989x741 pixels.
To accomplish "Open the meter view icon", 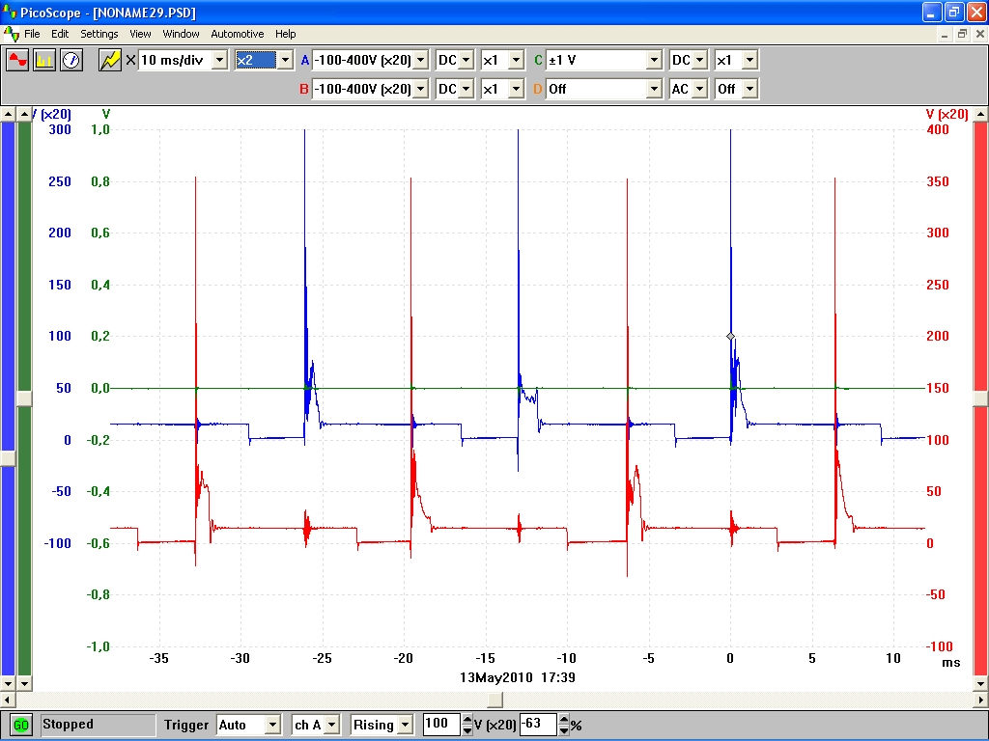I will (x=71, y=60).
